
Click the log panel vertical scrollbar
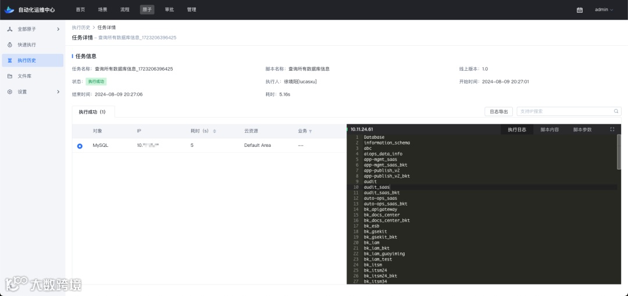[x=619, y=152]
